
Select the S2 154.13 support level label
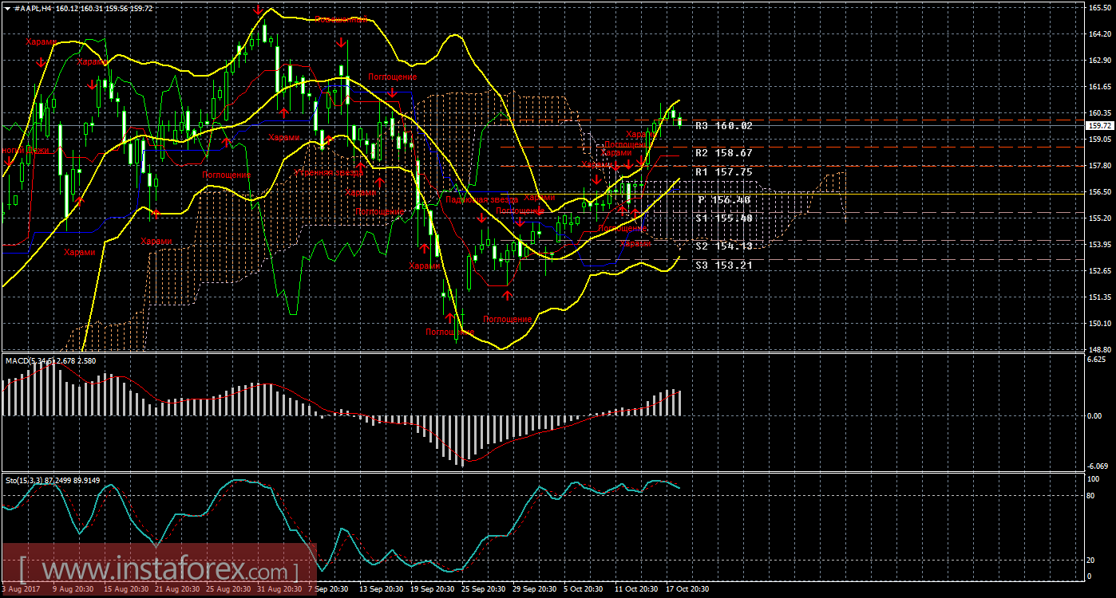pos(723,246)
